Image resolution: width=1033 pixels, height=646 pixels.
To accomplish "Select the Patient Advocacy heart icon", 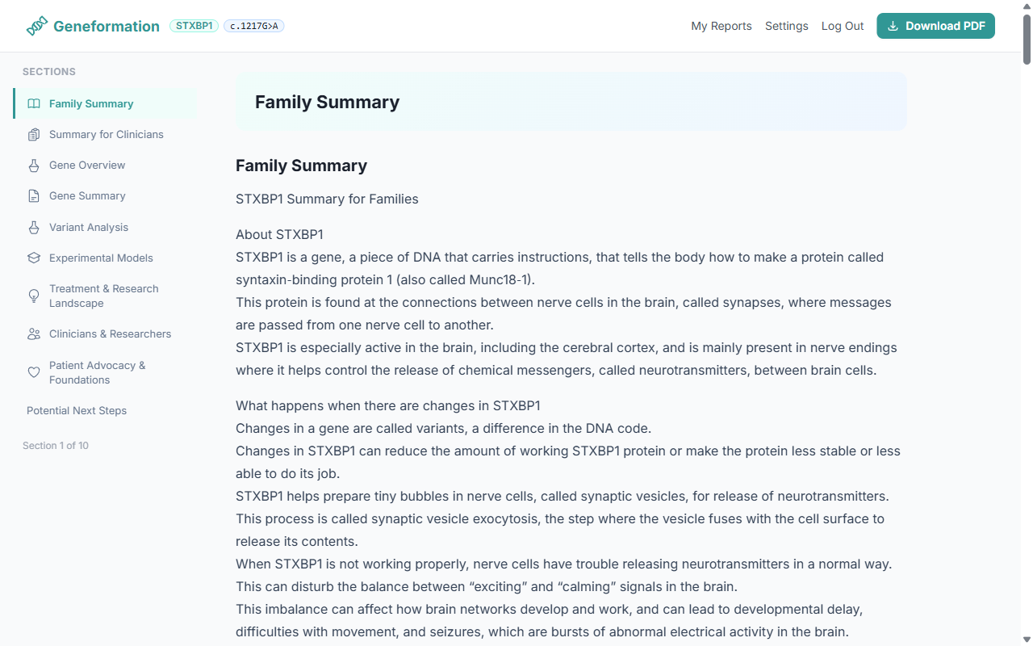I will [x=34, y=372].
